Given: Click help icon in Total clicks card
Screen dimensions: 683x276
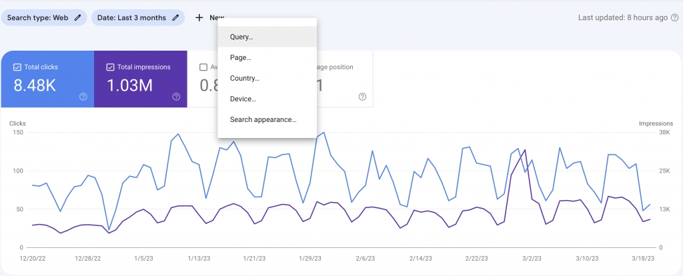Looking at the screenshot, I should point(83,97).
